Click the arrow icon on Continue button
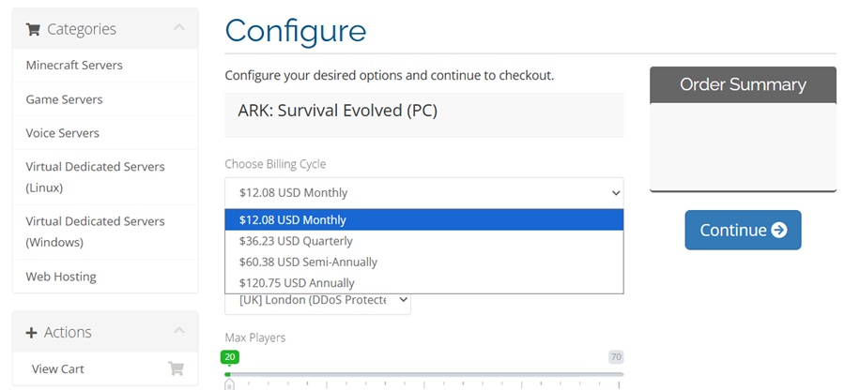Viewport: 845px width, 390px height. pos(778,231)
